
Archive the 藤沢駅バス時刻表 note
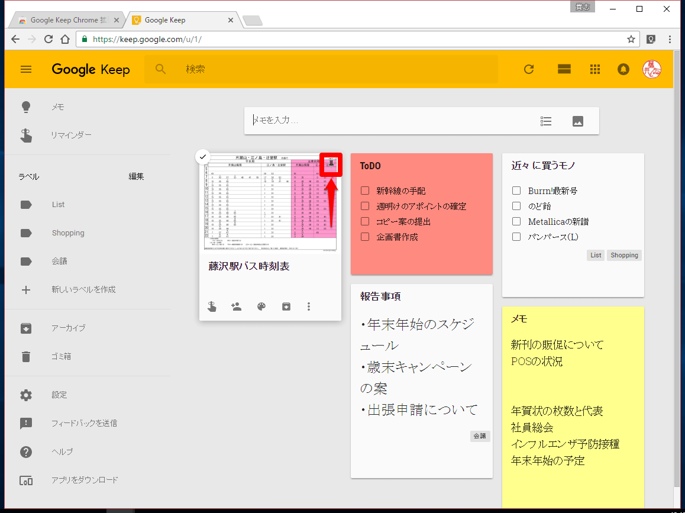coord(286,306)
